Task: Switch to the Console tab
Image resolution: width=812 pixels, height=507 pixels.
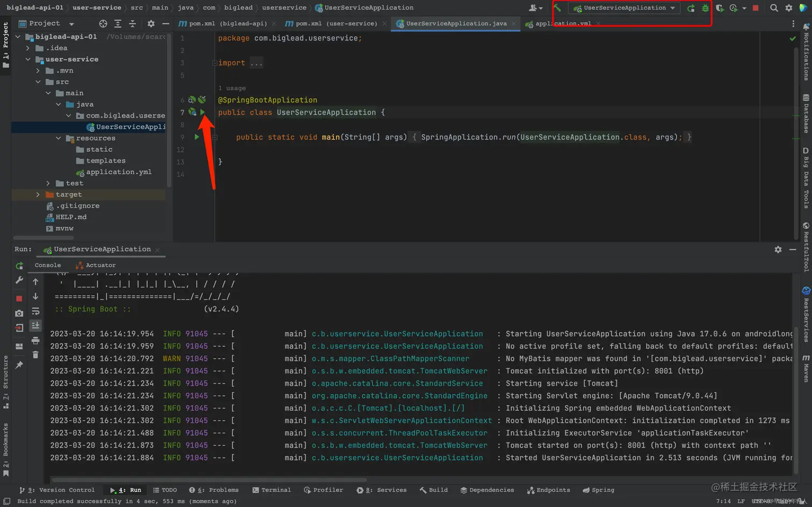Action: [48, 265]
